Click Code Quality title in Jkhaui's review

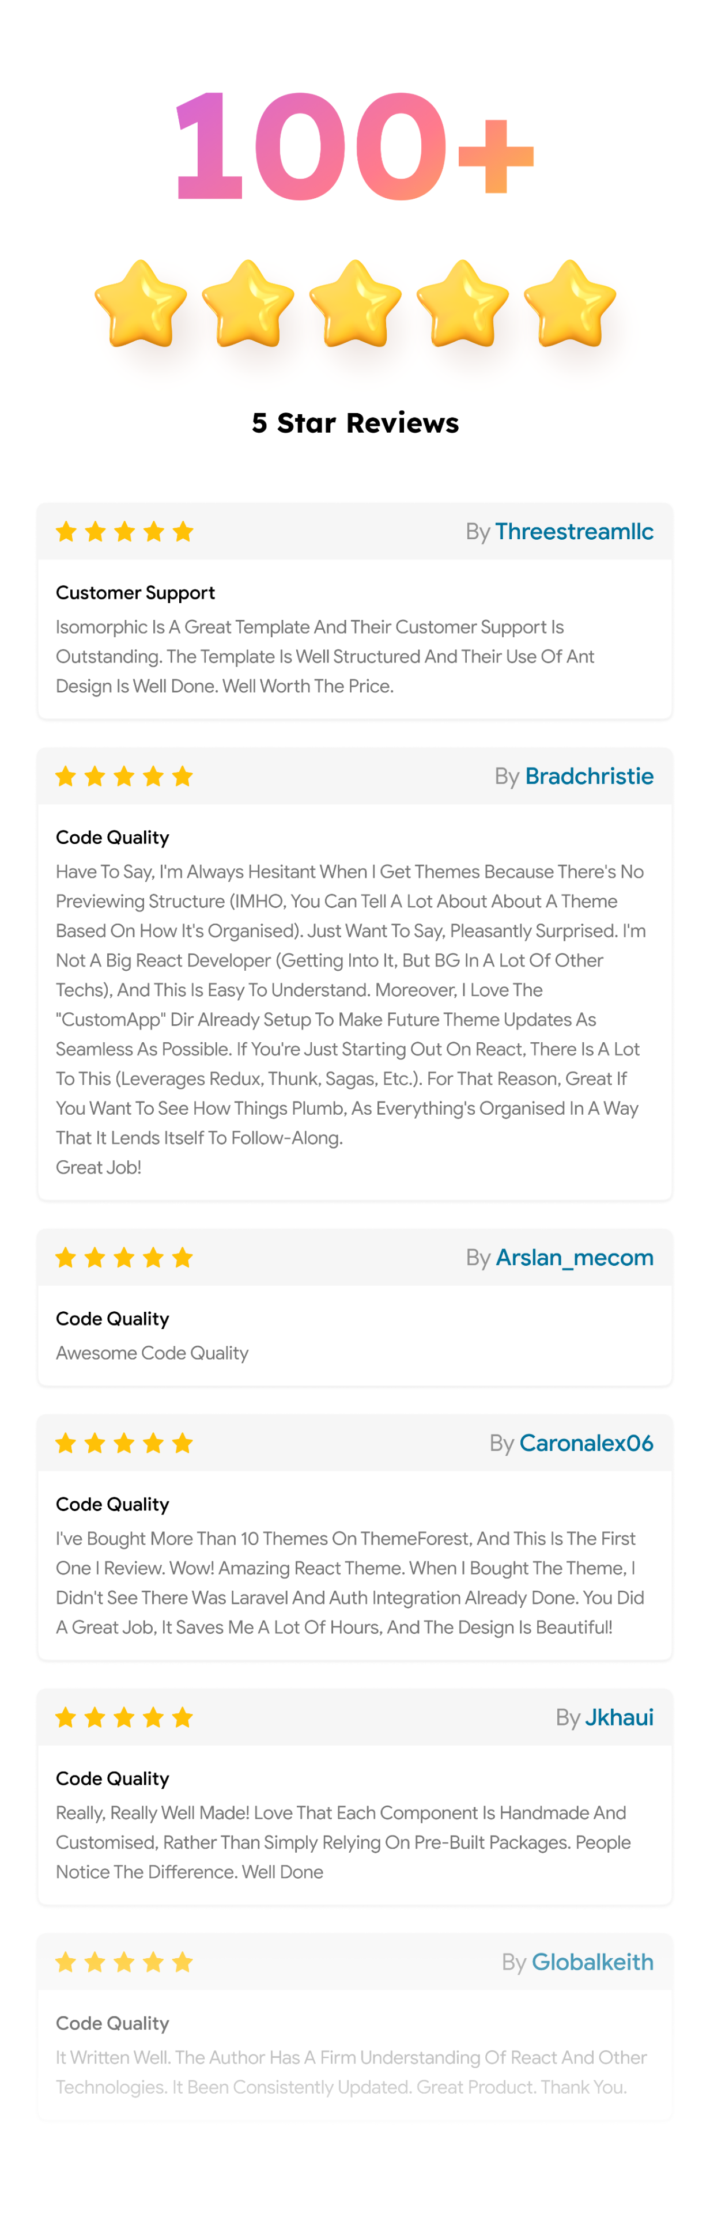(x=112, y=1778)
